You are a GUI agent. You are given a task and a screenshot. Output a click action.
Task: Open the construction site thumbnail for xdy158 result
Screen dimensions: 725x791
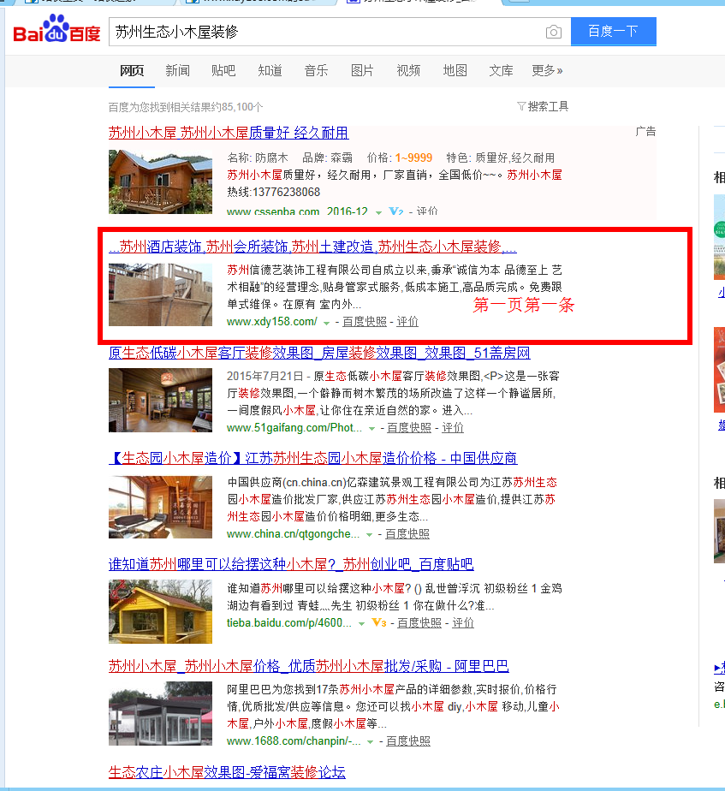[x=160, y=294]
